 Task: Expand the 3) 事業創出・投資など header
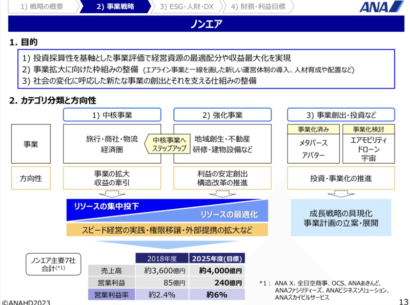click(340, 115)
